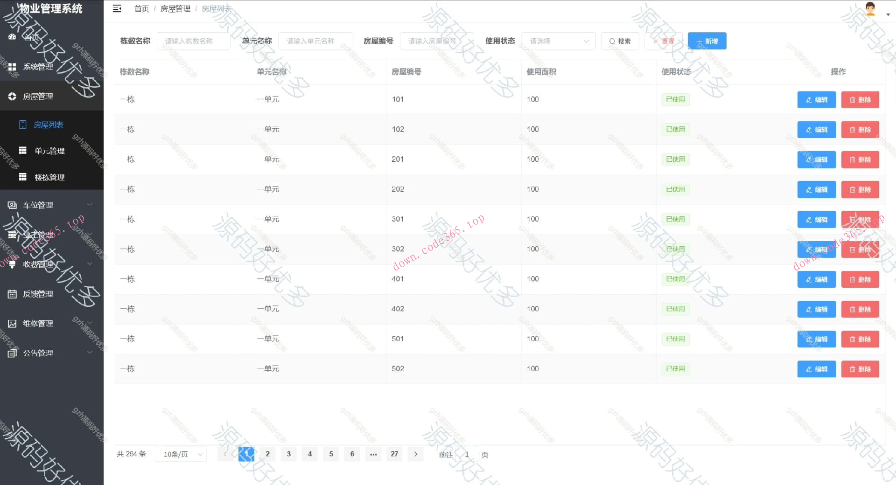Select 维修管理 in the sidebar

38,323
